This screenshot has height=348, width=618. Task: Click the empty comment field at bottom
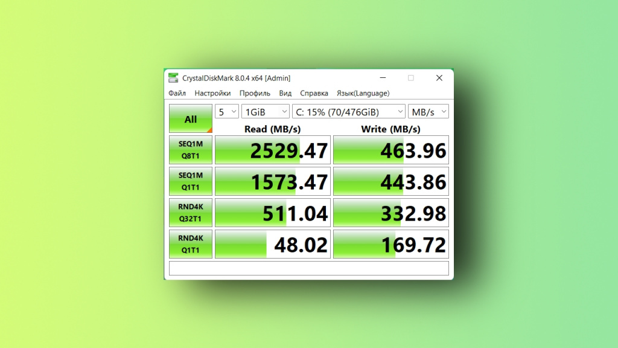click(x=308, y=268)
